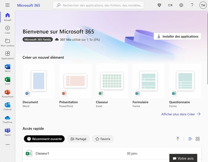Open Applications in the sidebar
Image resolution: width=208 pixels, height=162 pixels.
(8, 55)
